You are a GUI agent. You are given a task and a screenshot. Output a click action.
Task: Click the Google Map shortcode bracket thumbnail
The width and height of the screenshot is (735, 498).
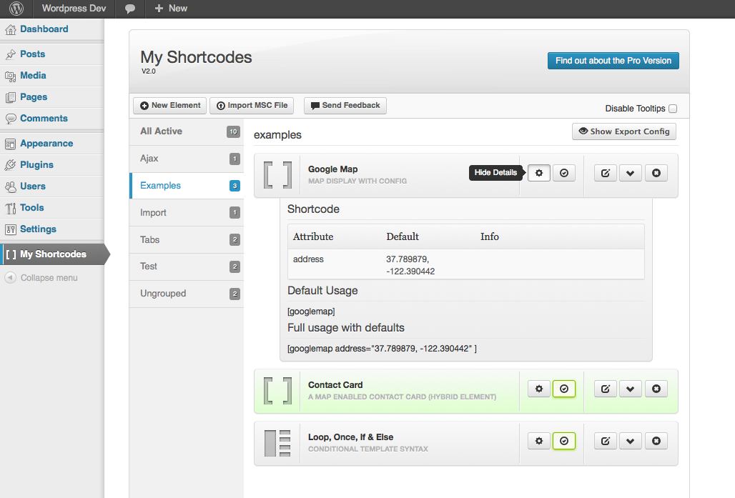[x=277, y=175]
